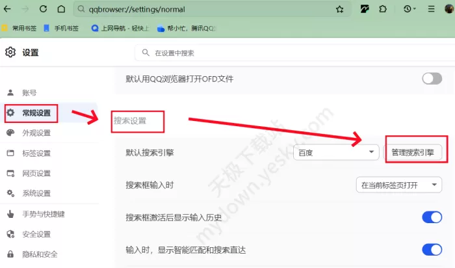Bookmark this page with star icon
The image size is (455, 268).
(x=339, y=9)
